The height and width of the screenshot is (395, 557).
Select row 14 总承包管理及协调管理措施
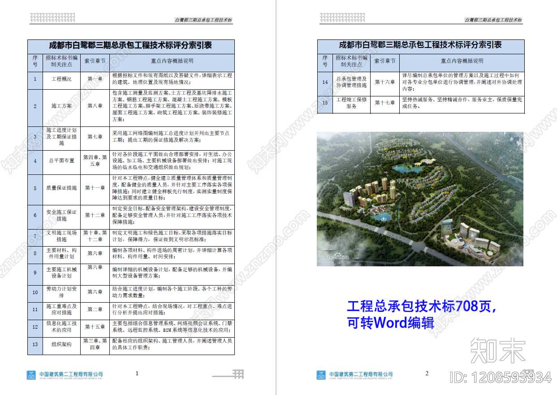[x=352, y=82]
